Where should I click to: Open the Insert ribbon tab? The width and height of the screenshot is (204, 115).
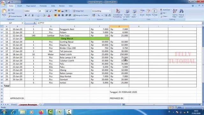pos(20,6)
